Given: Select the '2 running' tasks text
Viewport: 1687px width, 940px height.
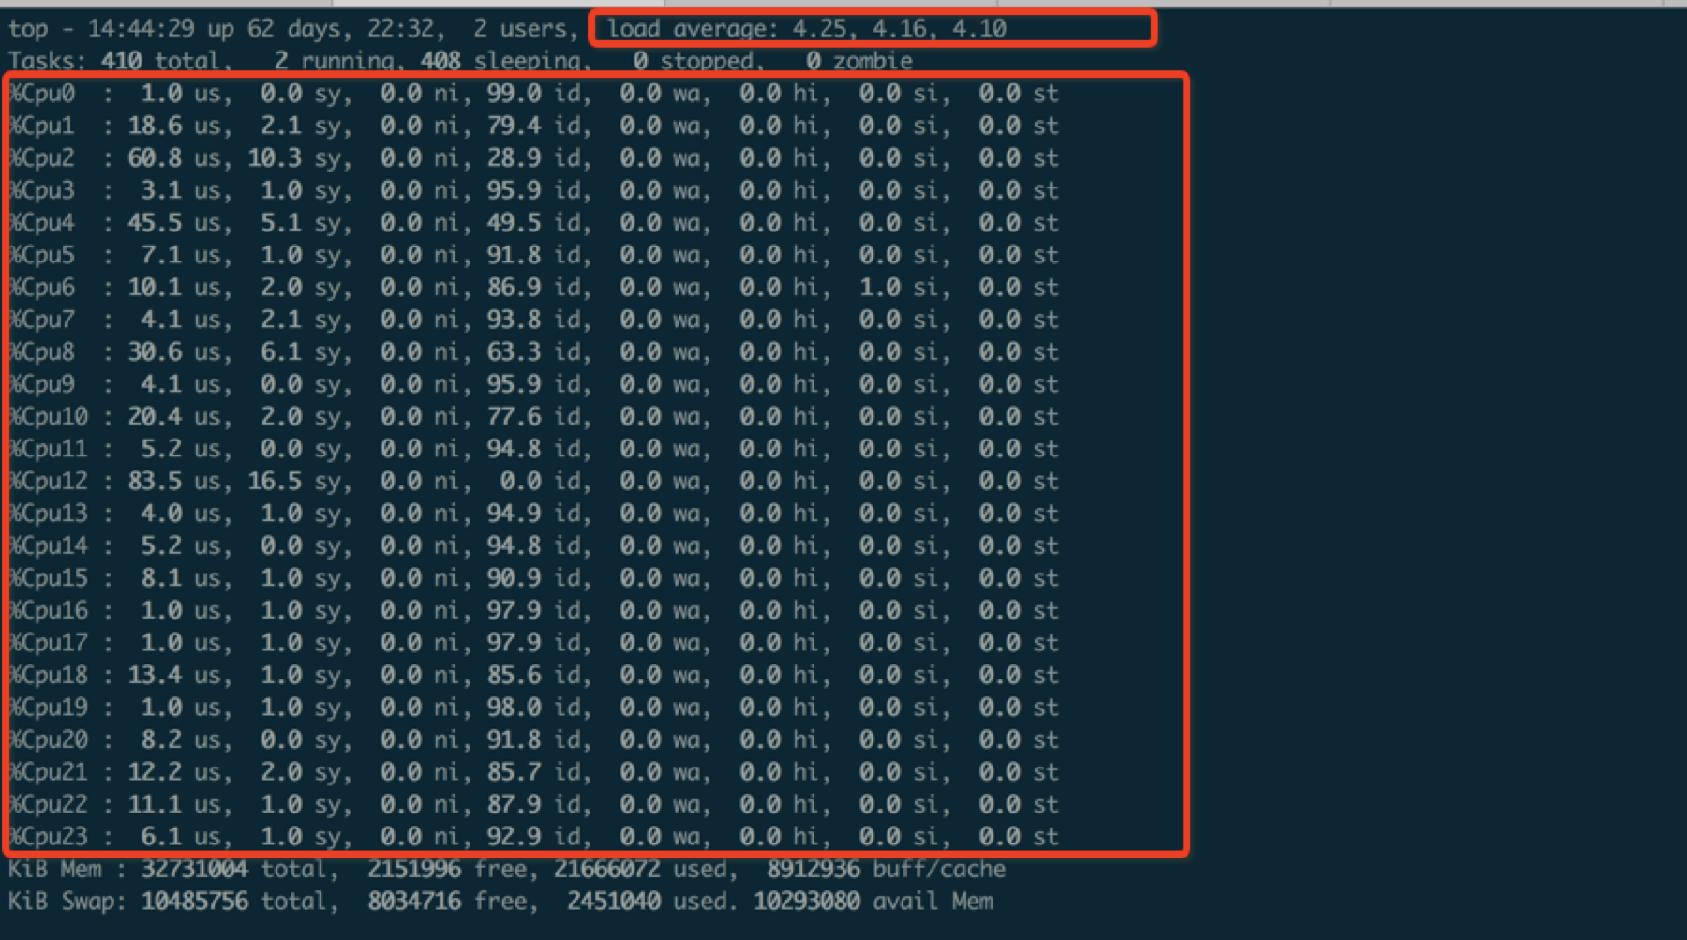Looking at the screenshot, I should [334, 61].
